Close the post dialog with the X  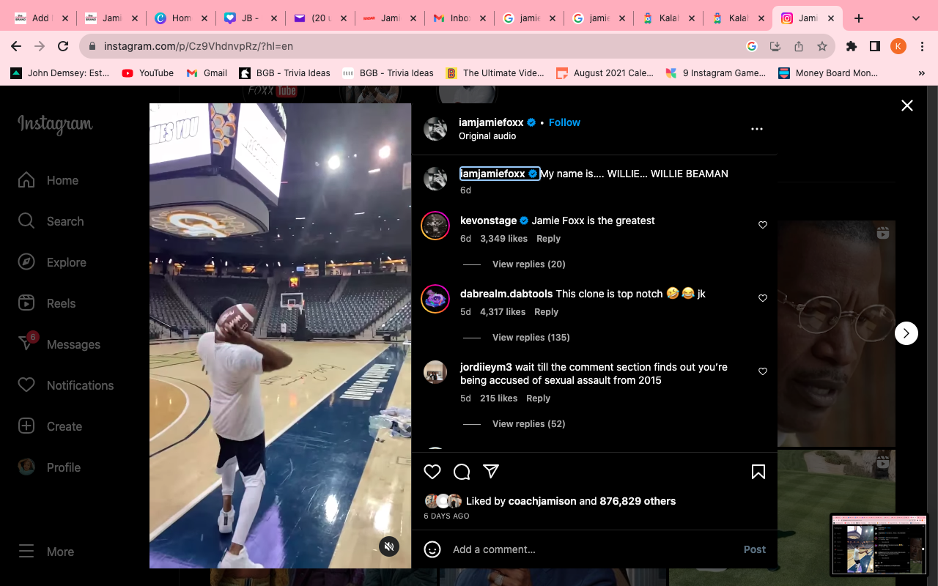pos(907,105)
